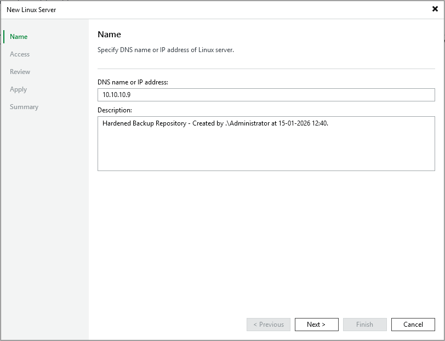Open the Review wizard step

[20, 72]
